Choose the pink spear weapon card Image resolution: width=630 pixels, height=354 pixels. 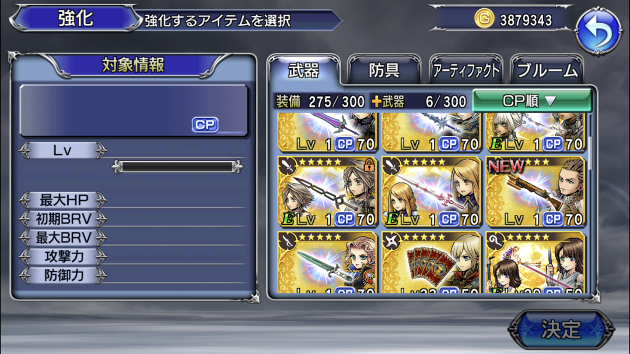click(x=431, y=192)
